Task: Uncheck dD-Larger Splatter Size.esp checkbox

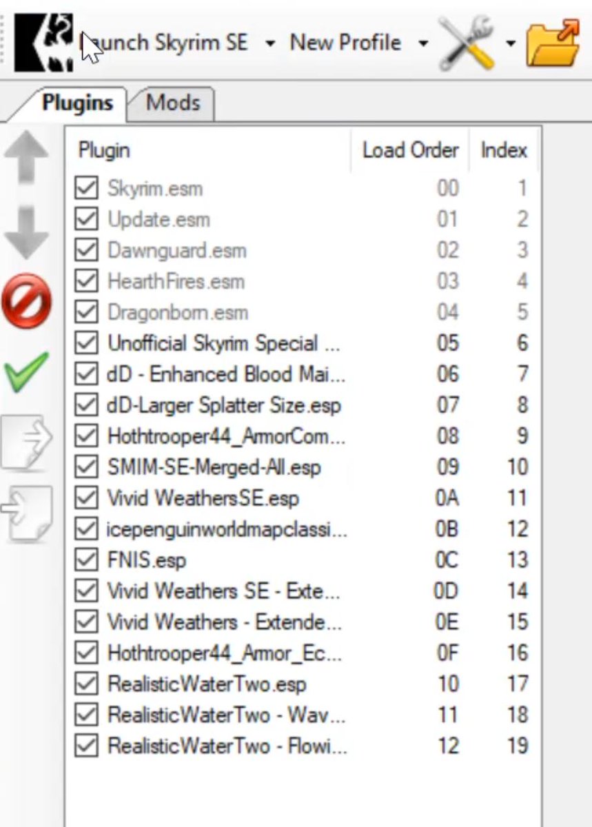Action: coord(86,405)
